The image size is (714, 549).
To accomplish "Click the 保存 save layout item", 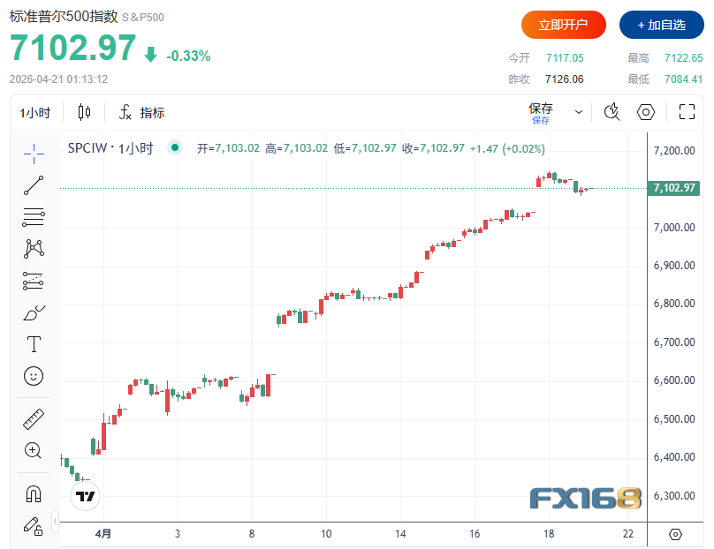I will (541, 111).
